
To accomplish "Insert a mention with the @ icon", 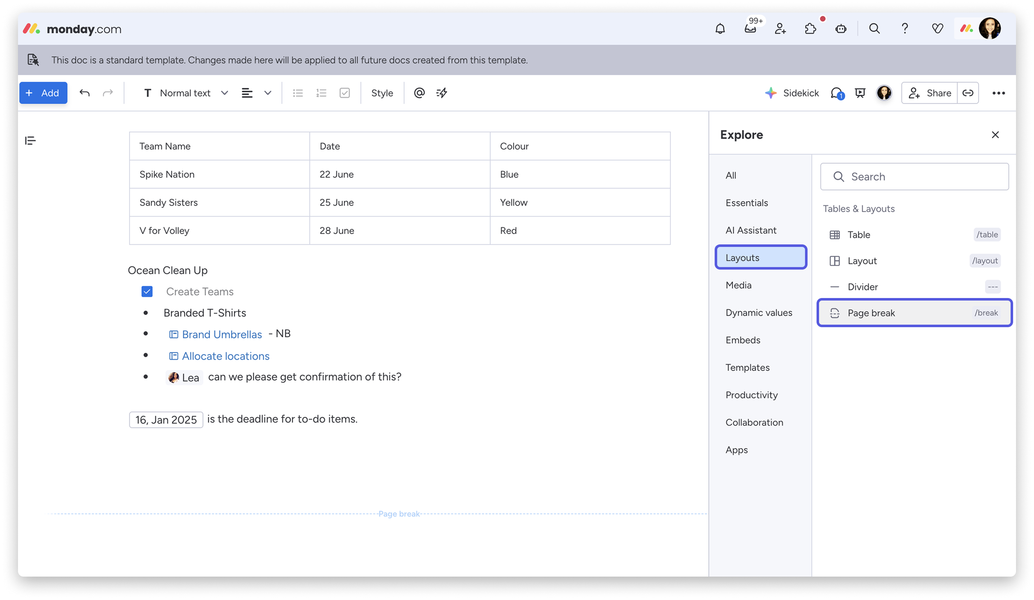I will pyautogui.click(x=419, y=93).
